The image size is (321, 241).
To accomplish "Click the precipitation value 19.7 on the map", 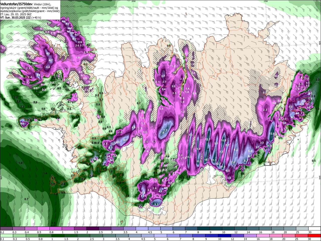I will pos(207,160).
